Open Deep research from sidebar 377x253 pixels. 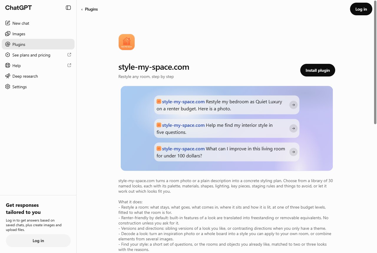pyautogui.click(x=38, y=76)
